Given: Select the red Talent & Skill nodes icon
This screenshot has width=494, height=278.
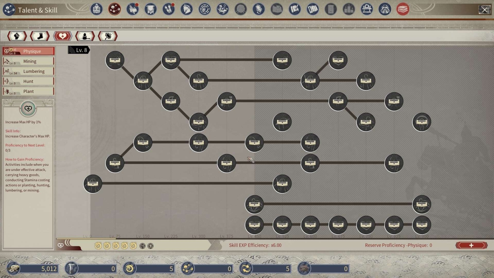Looking at the screenshot, I should [x=115, y=9].
